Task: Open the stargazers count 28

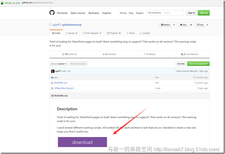Action: [x=191, y=25]
